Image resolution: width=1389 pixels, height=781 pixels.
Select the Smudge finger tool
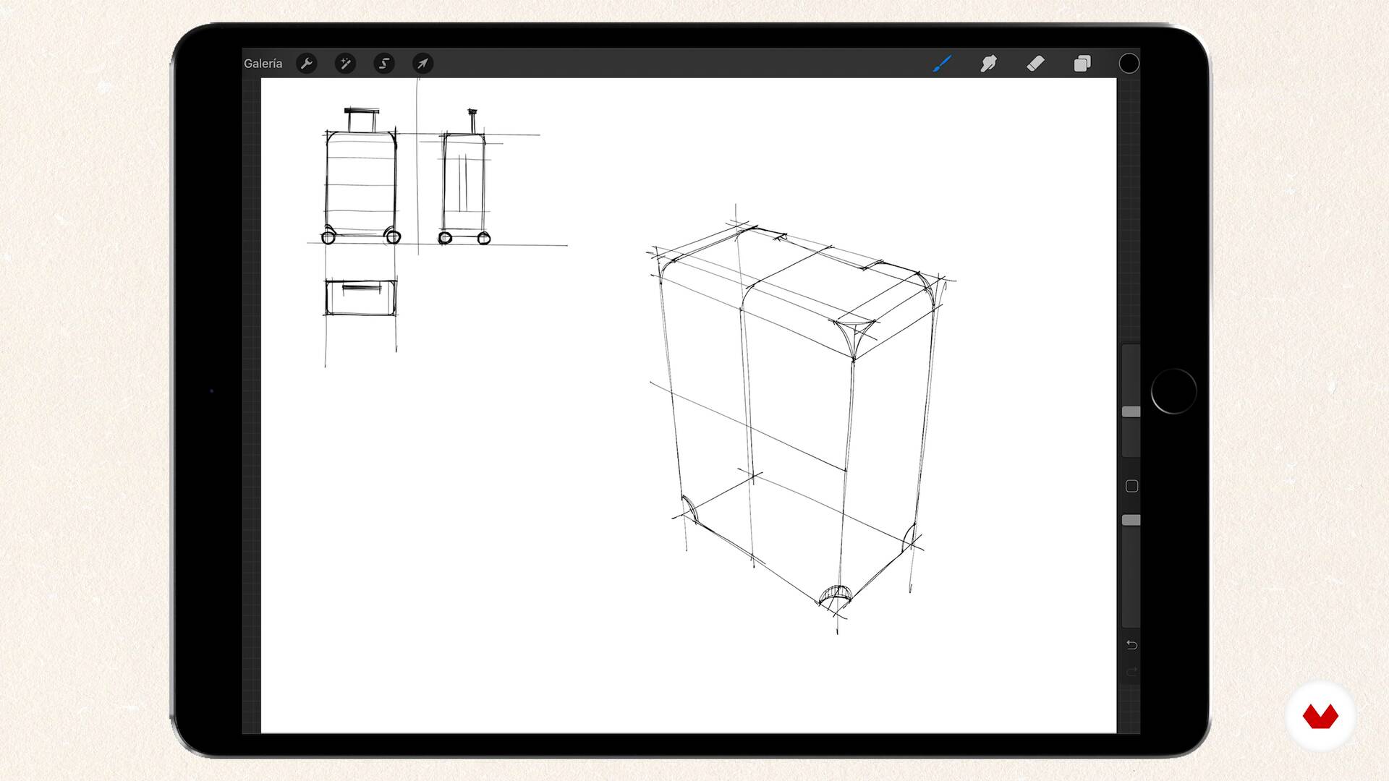[988, 64]
